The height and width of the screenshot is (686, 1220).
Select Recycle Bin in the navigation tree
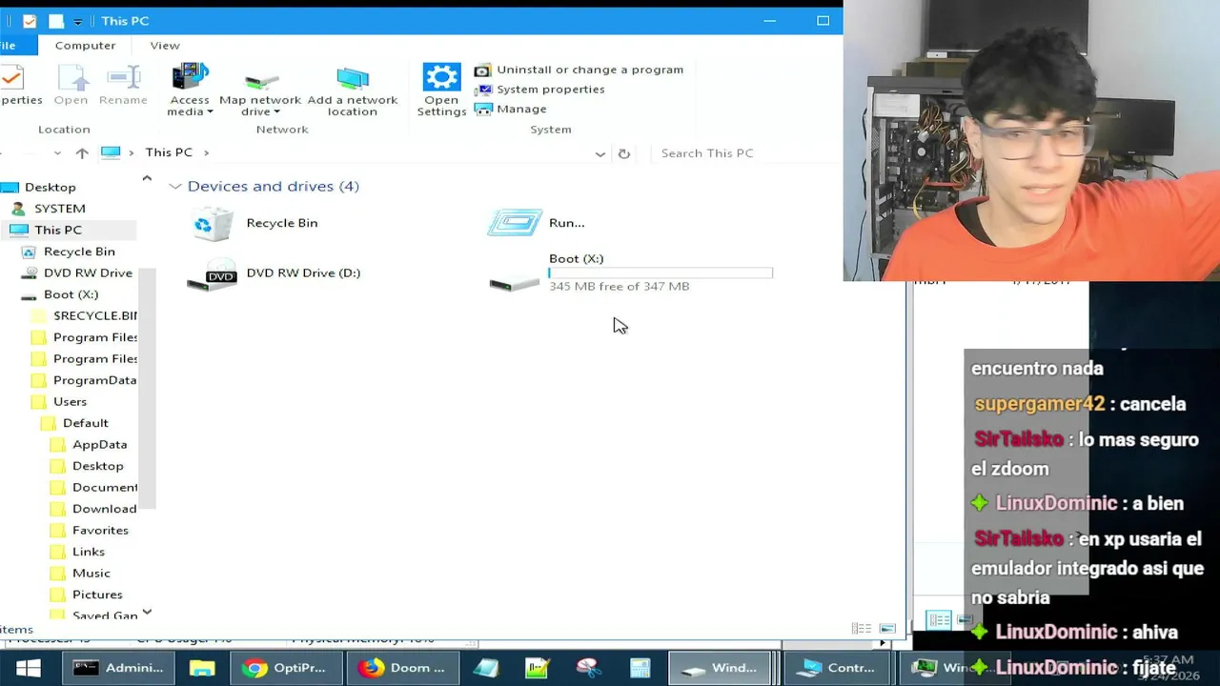[79, 252]
